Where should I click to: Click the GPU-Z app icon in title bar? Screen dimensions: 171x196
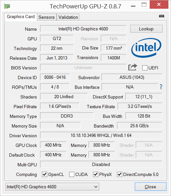pyautogui.click(x=7, y=6)
